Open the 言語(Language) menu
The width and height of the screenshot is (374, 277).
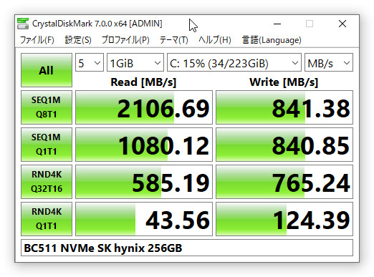(272, 40)
